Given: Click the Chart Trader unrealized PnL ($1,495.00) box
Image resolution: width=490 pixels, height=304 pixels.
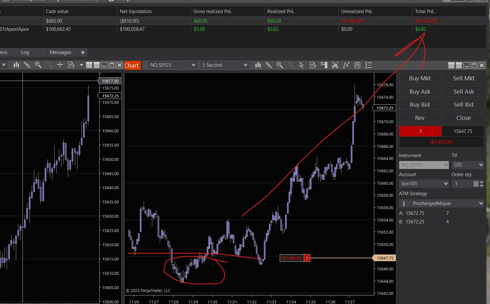Looking at the screenshot, I should pyautogui.click(x=441, y=142).
